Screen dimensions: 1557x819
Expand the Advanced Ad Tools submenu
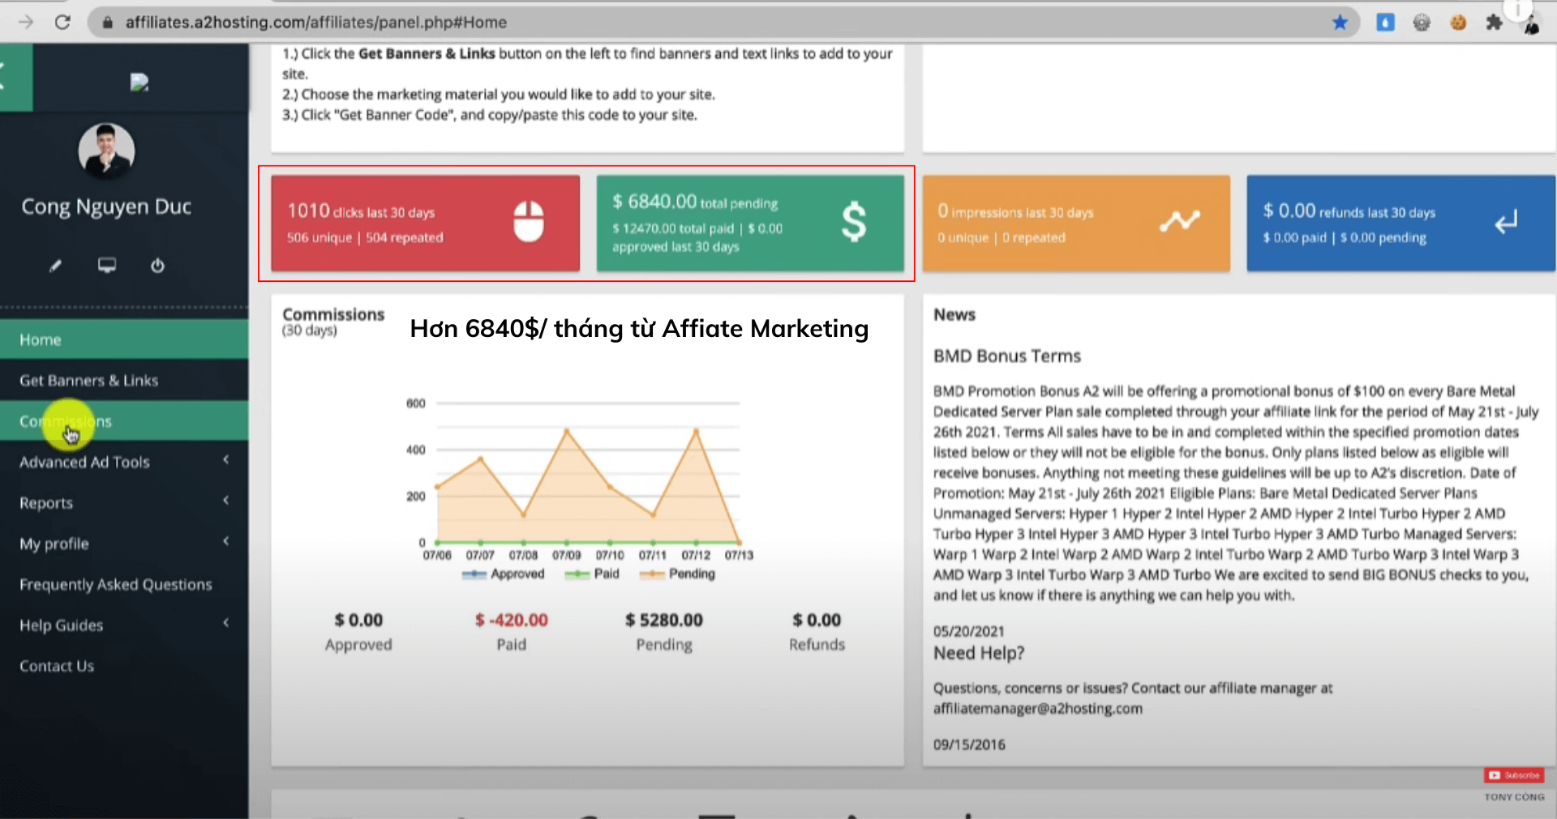click(x=124, y=462)
